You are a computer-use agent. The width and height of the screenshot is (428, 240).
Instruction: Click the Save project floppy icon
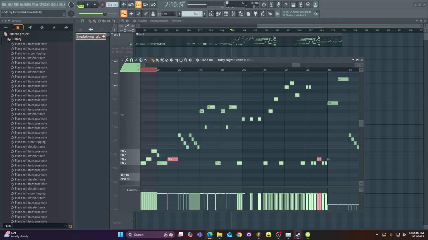coord(293,5)
